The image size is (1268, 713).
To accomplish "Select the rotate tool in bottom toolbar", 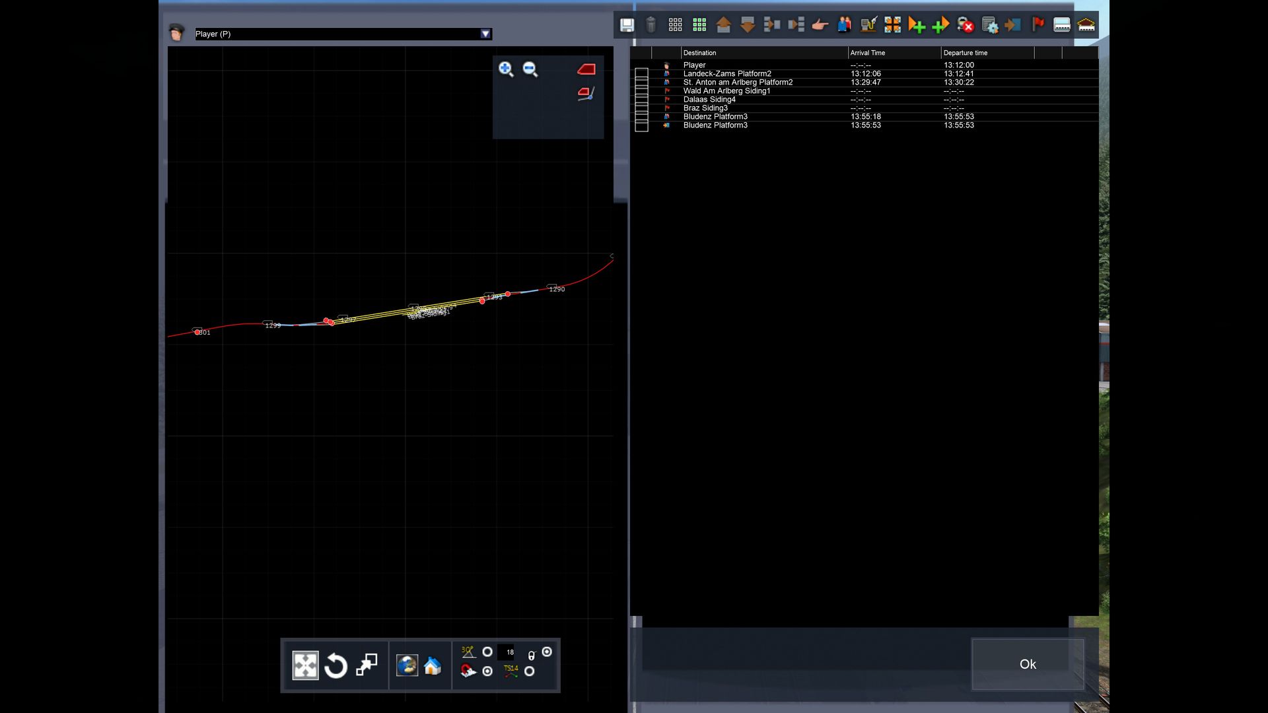I will point(335,665).
